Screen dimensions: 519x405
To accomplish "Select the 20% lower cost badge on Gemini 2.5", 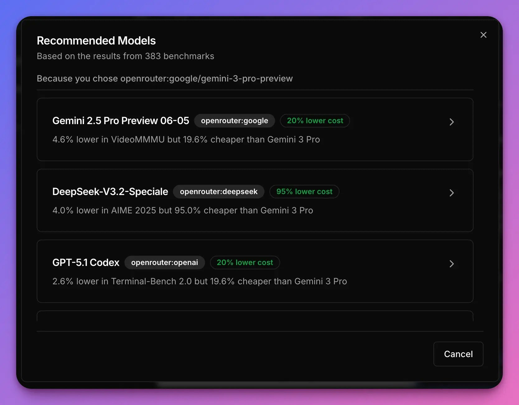I will coord(315,121).
